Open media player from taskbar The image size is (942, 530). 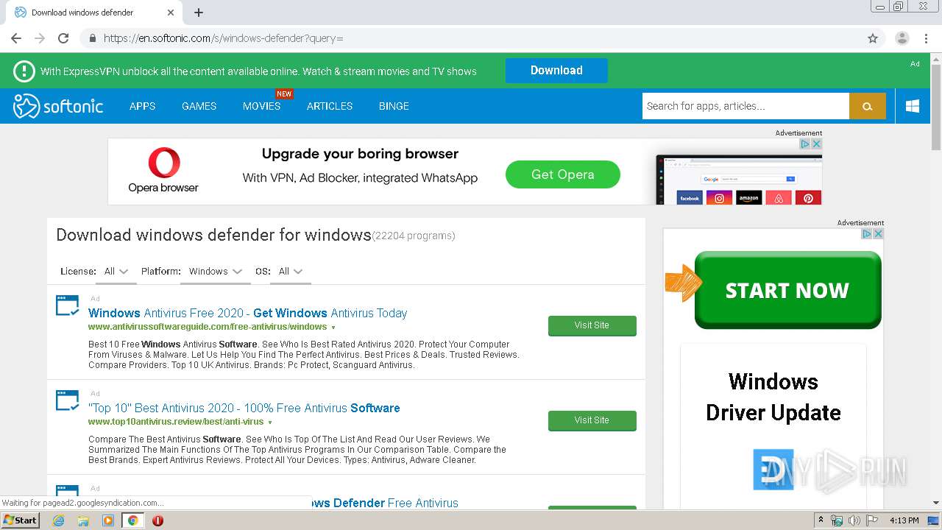coord(108,520)
